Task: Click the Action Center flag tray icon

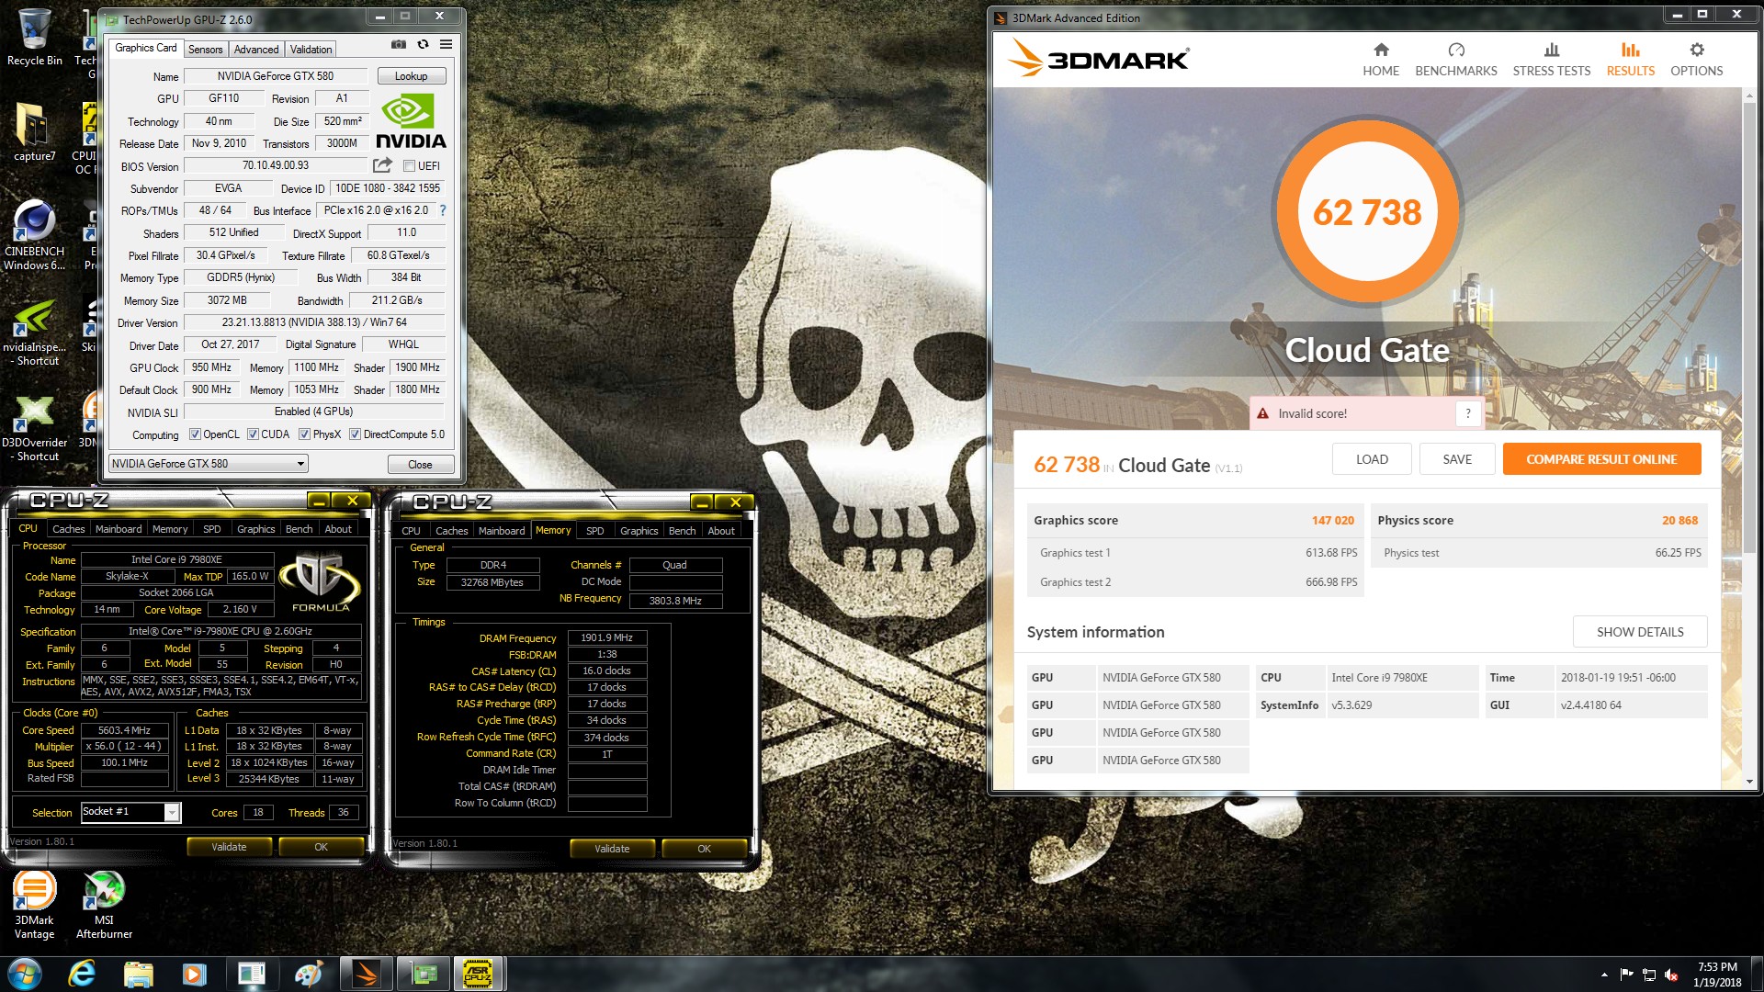Action: point(1626,975)
